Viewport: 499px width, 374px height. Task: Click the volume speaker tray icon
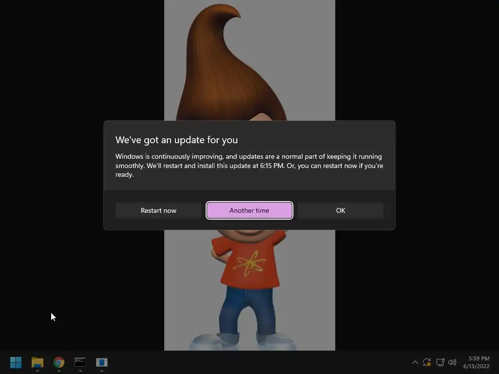coord(452,362)
